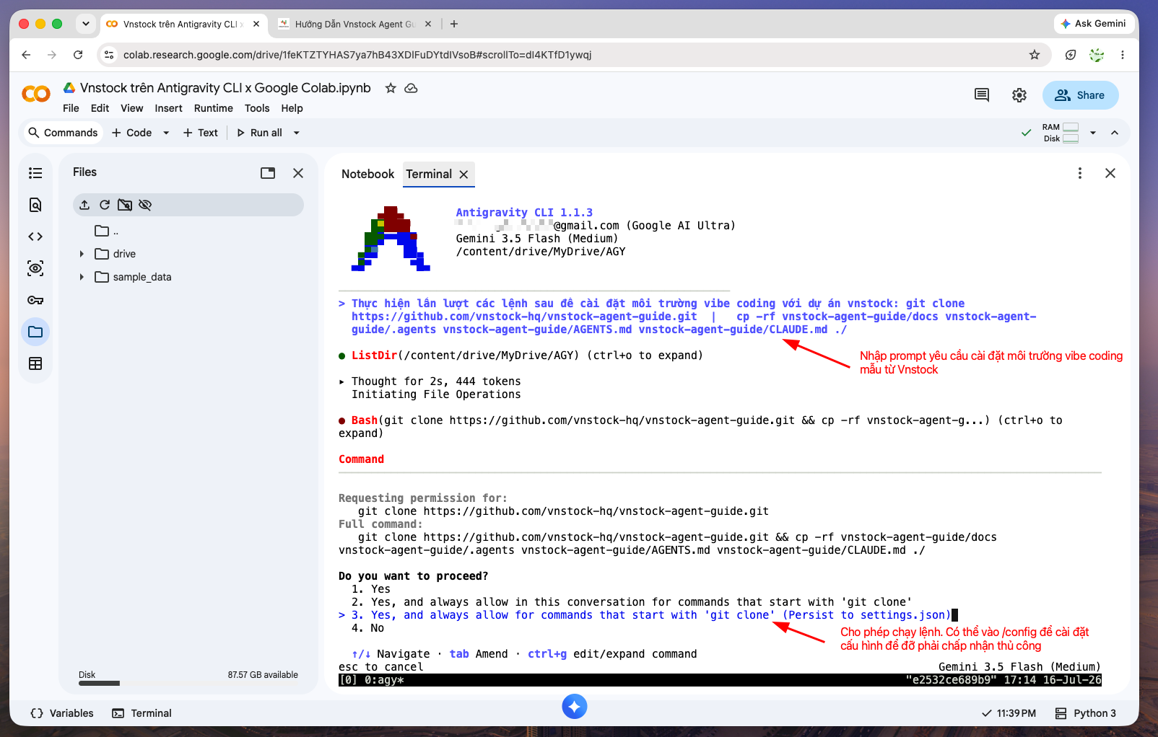Open the View menu
This screenshot has width=1158, height=737.
coord(131,108)
